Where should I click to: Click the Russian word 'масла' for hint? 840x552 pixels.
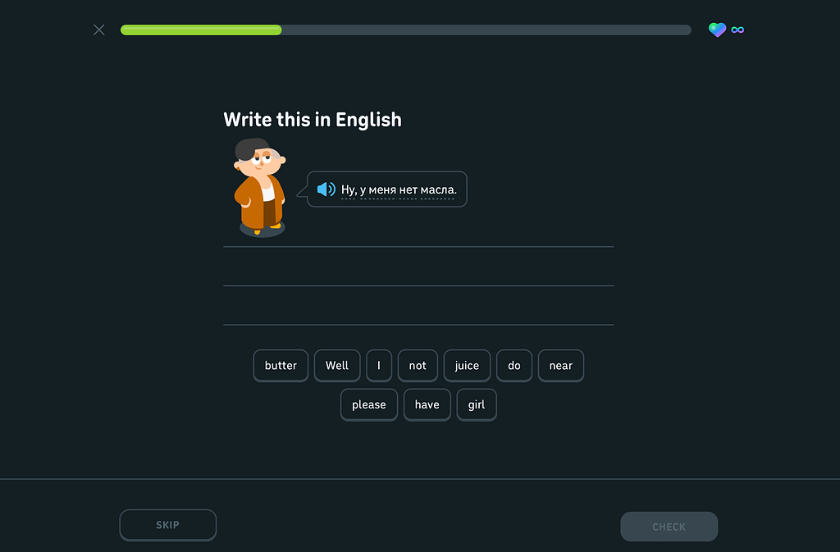coord(437,189)
